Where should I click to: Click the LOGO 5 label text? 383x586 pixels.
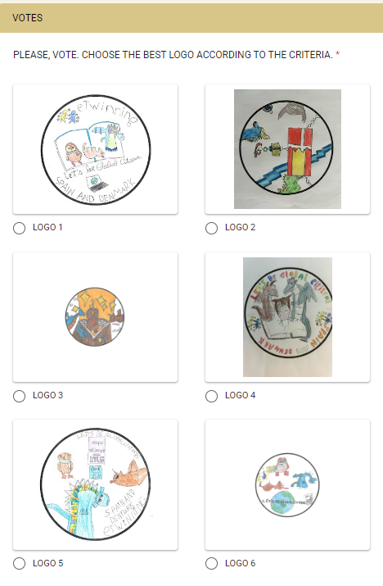[x=47, y=563]
